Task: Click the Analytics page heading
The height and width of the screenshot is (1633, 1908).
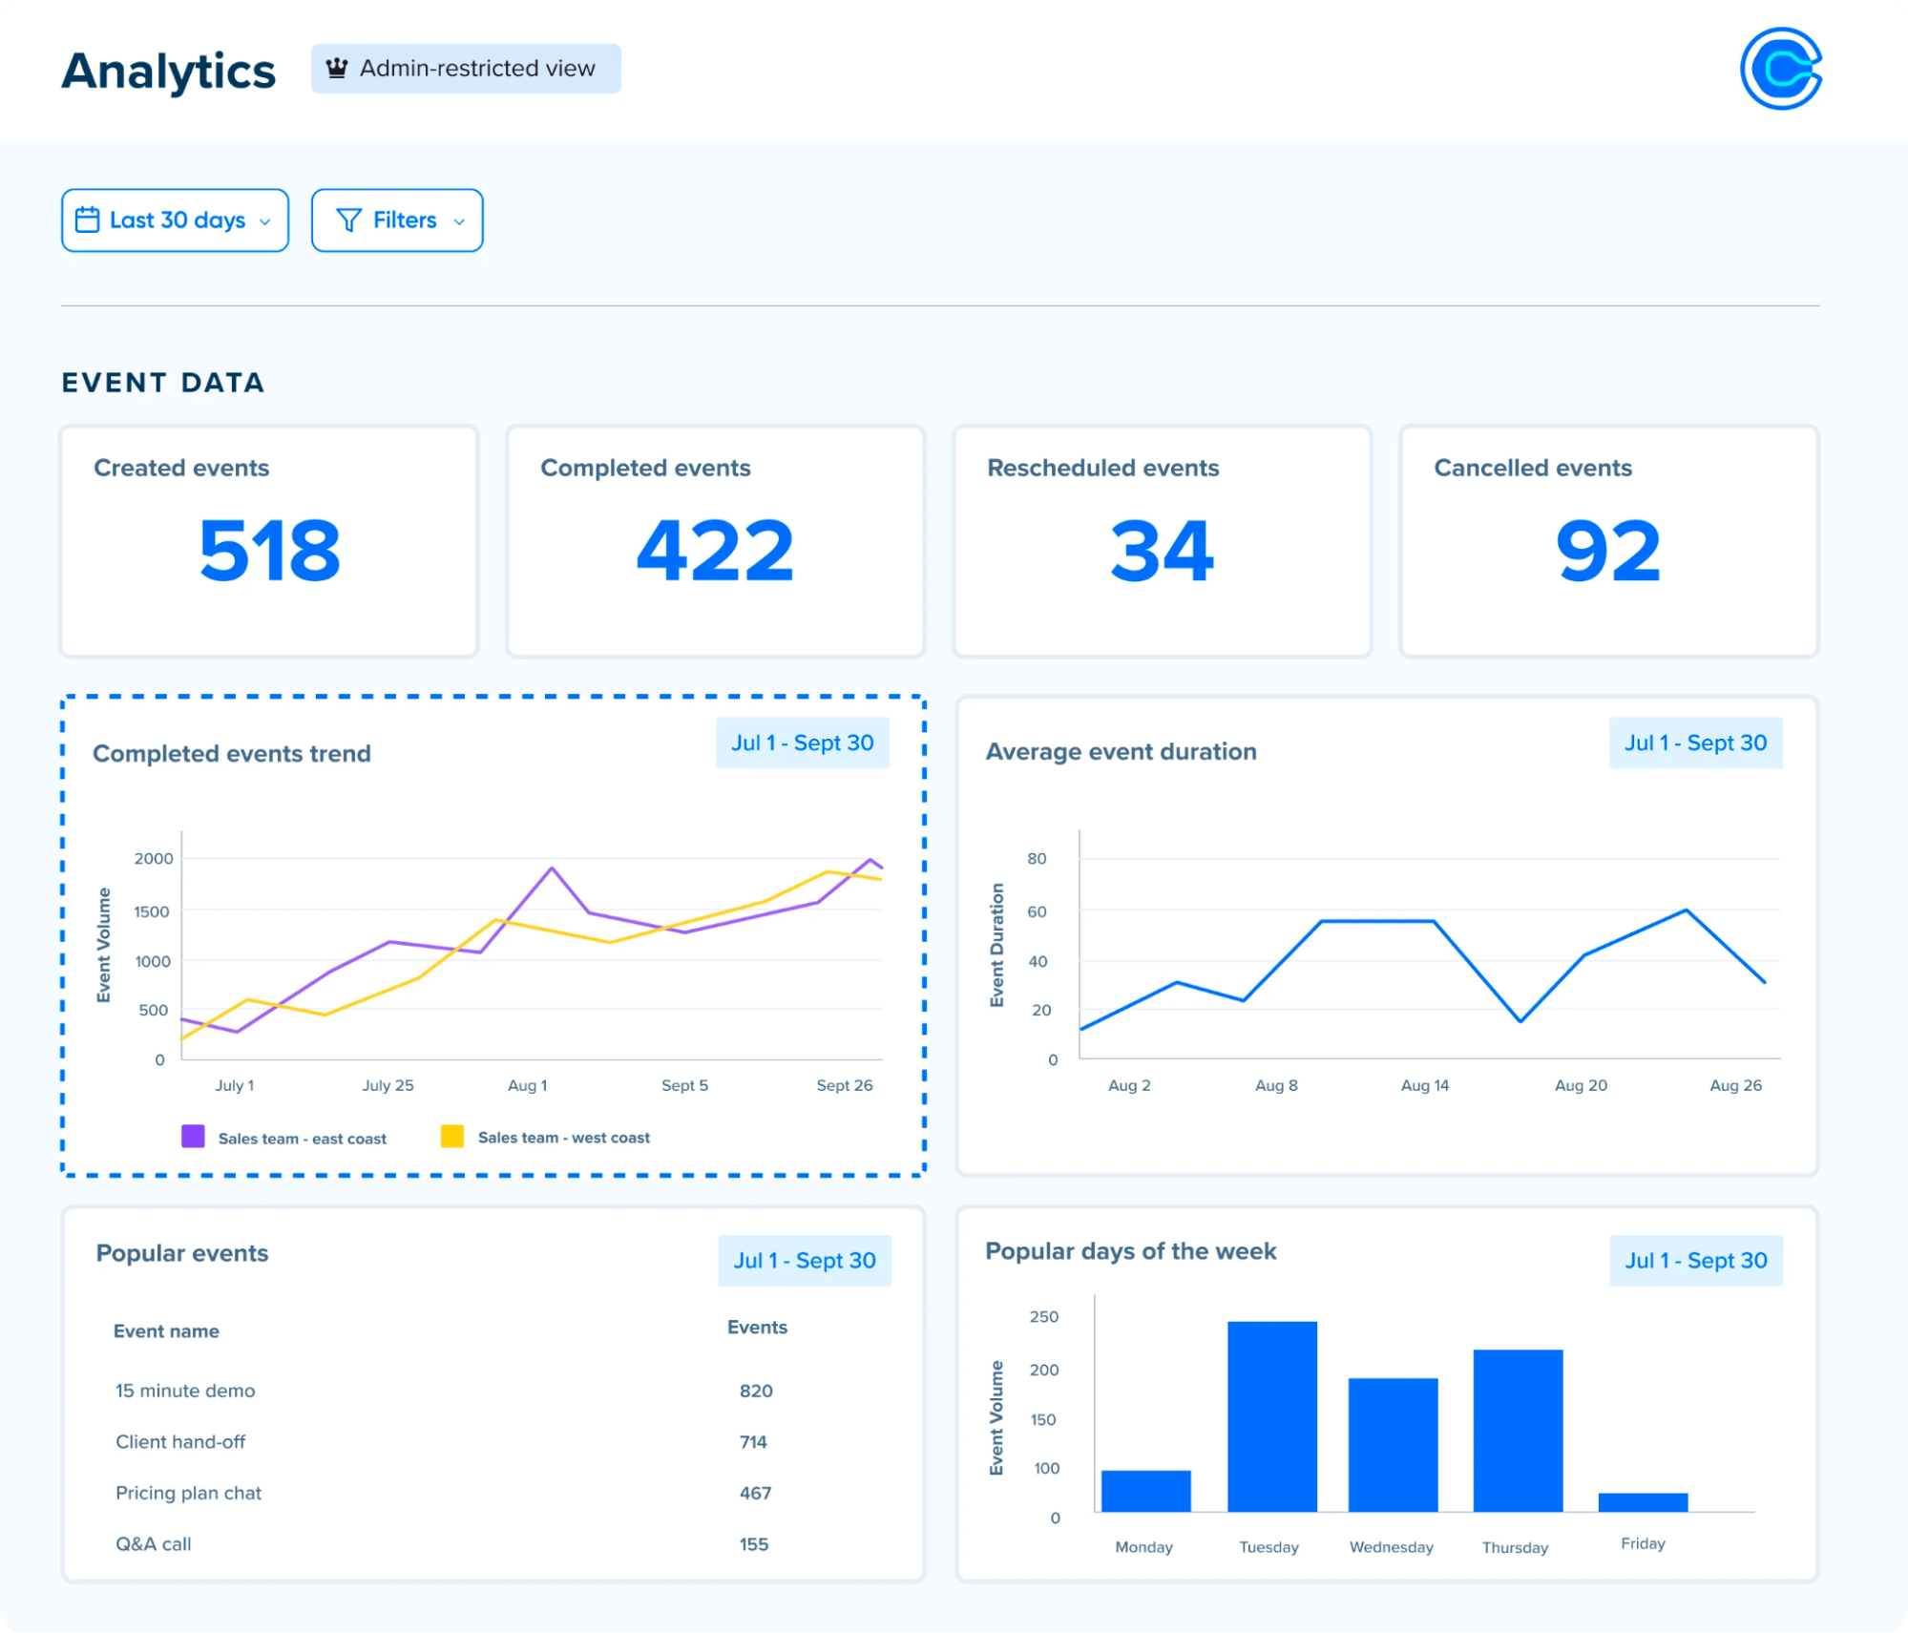Action: 168,71
